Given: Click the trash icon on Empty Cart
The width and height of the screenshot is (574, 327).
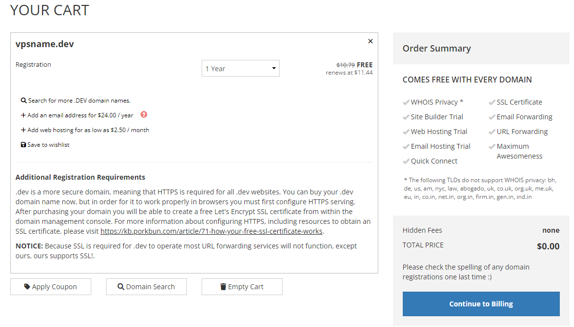Looking at the screenshot, I should pos(223,287).
